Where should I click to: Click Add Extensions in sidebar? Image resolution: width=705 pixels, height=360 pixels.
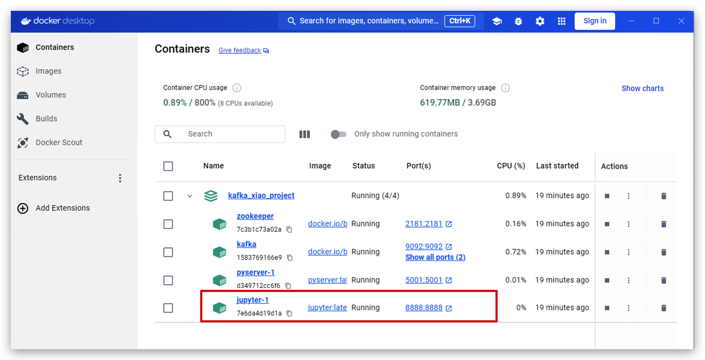point(63,208)
